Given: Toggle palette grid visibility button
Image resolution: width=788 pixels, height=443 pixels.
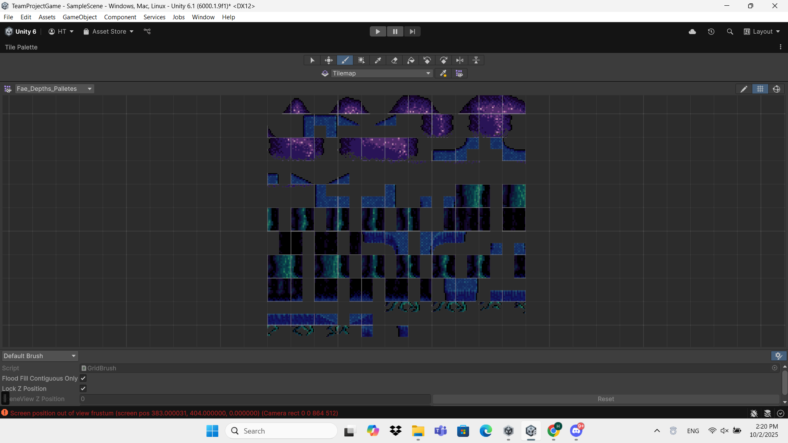Looking at the screenshot, I should tap(760, 89).
